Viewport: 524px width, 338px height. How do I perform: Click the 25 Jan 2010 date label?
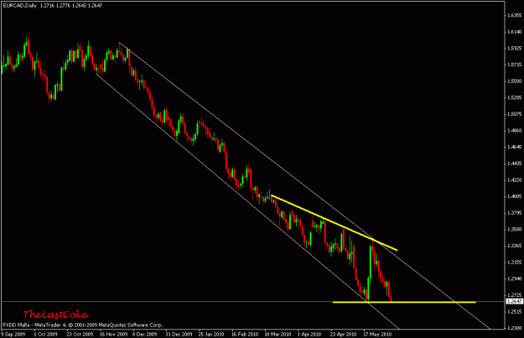(211, 334)
